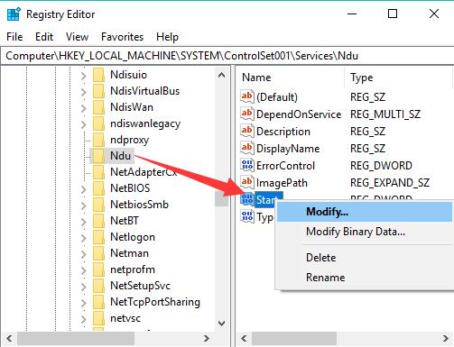Select the ErrorControl DWORD value icon
The image size is (454, 347).
click(247, 165)
